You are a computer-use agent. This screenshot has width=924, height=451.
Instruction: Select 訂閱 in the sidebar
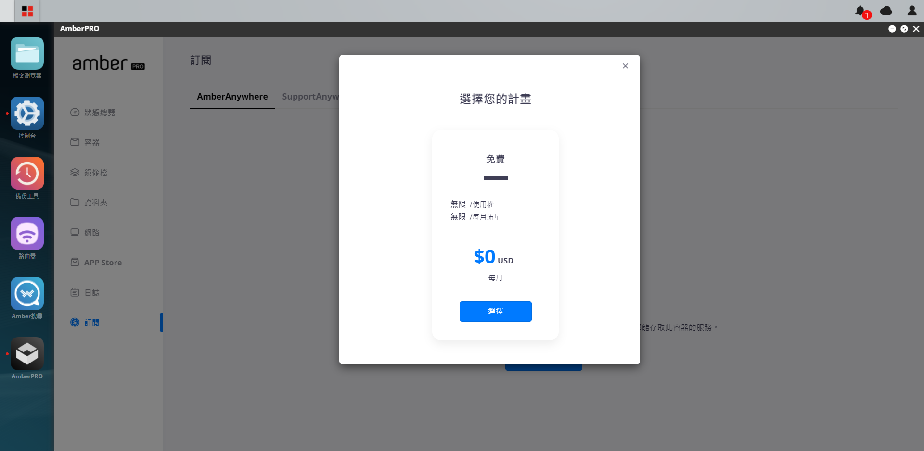[85, 323]
